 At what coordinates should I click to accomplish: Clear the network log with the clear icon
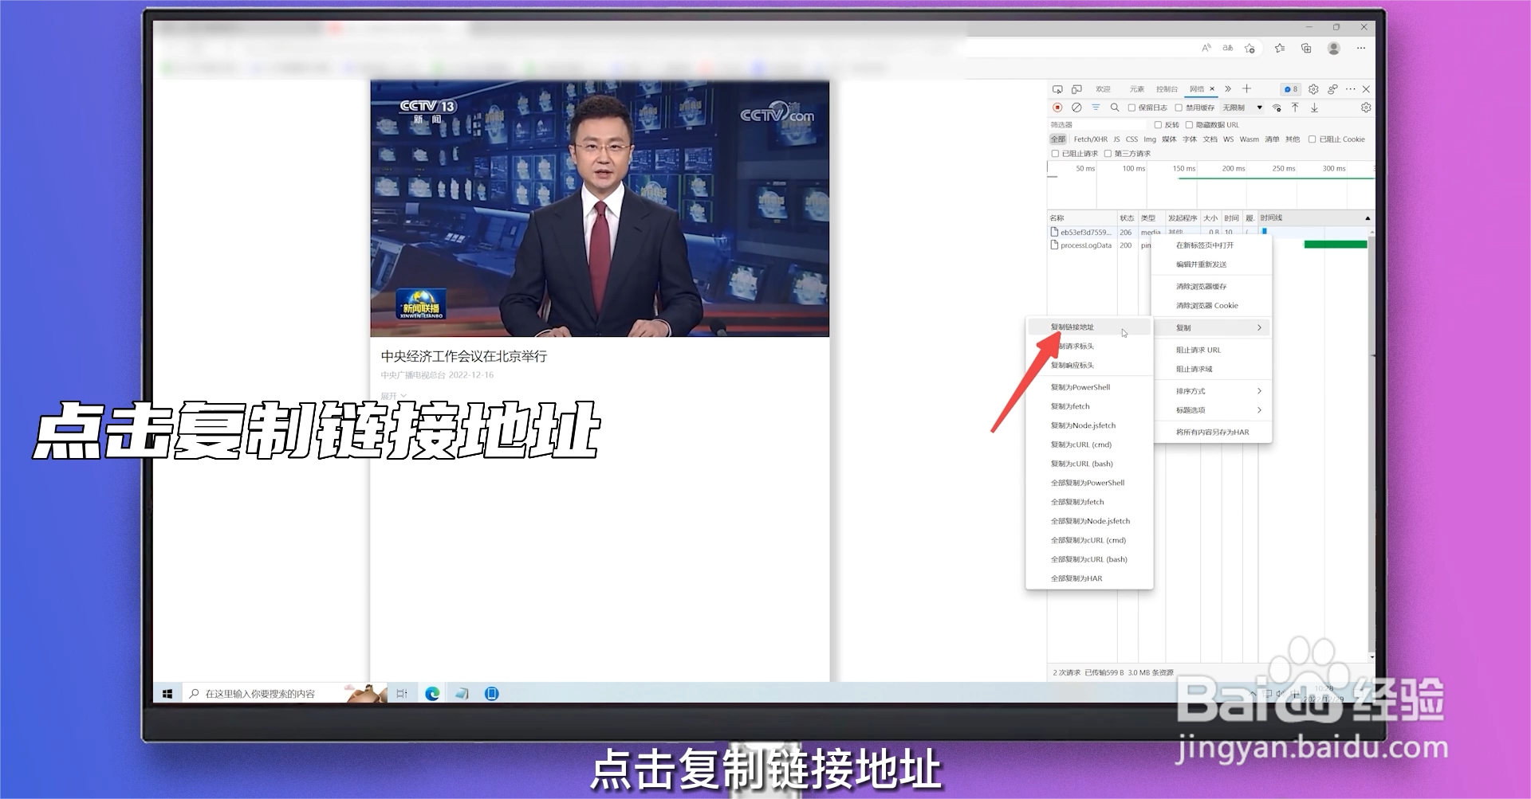(x=1077, y=108)
